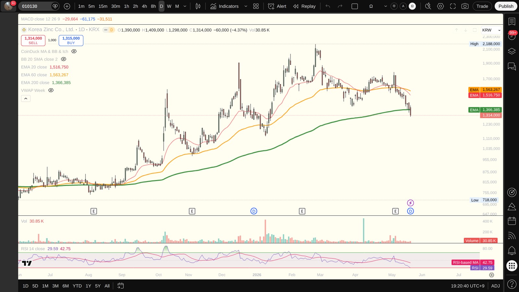Show the VWAP Week indicator
This screenshot has height=292, width=519.
click(51, 90)
